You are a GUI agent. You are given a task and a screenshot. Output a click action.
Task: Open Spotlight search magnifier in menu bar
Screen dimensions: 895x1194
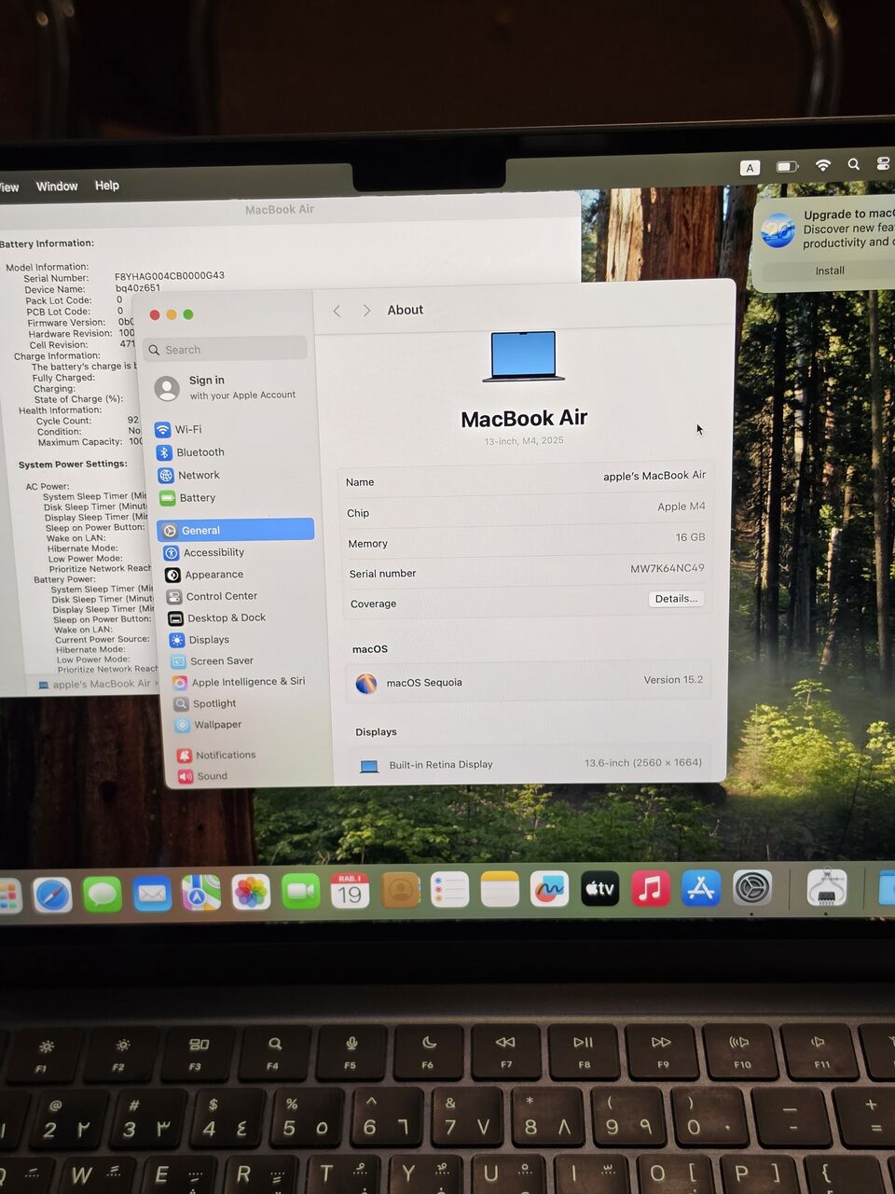(853, 164)
